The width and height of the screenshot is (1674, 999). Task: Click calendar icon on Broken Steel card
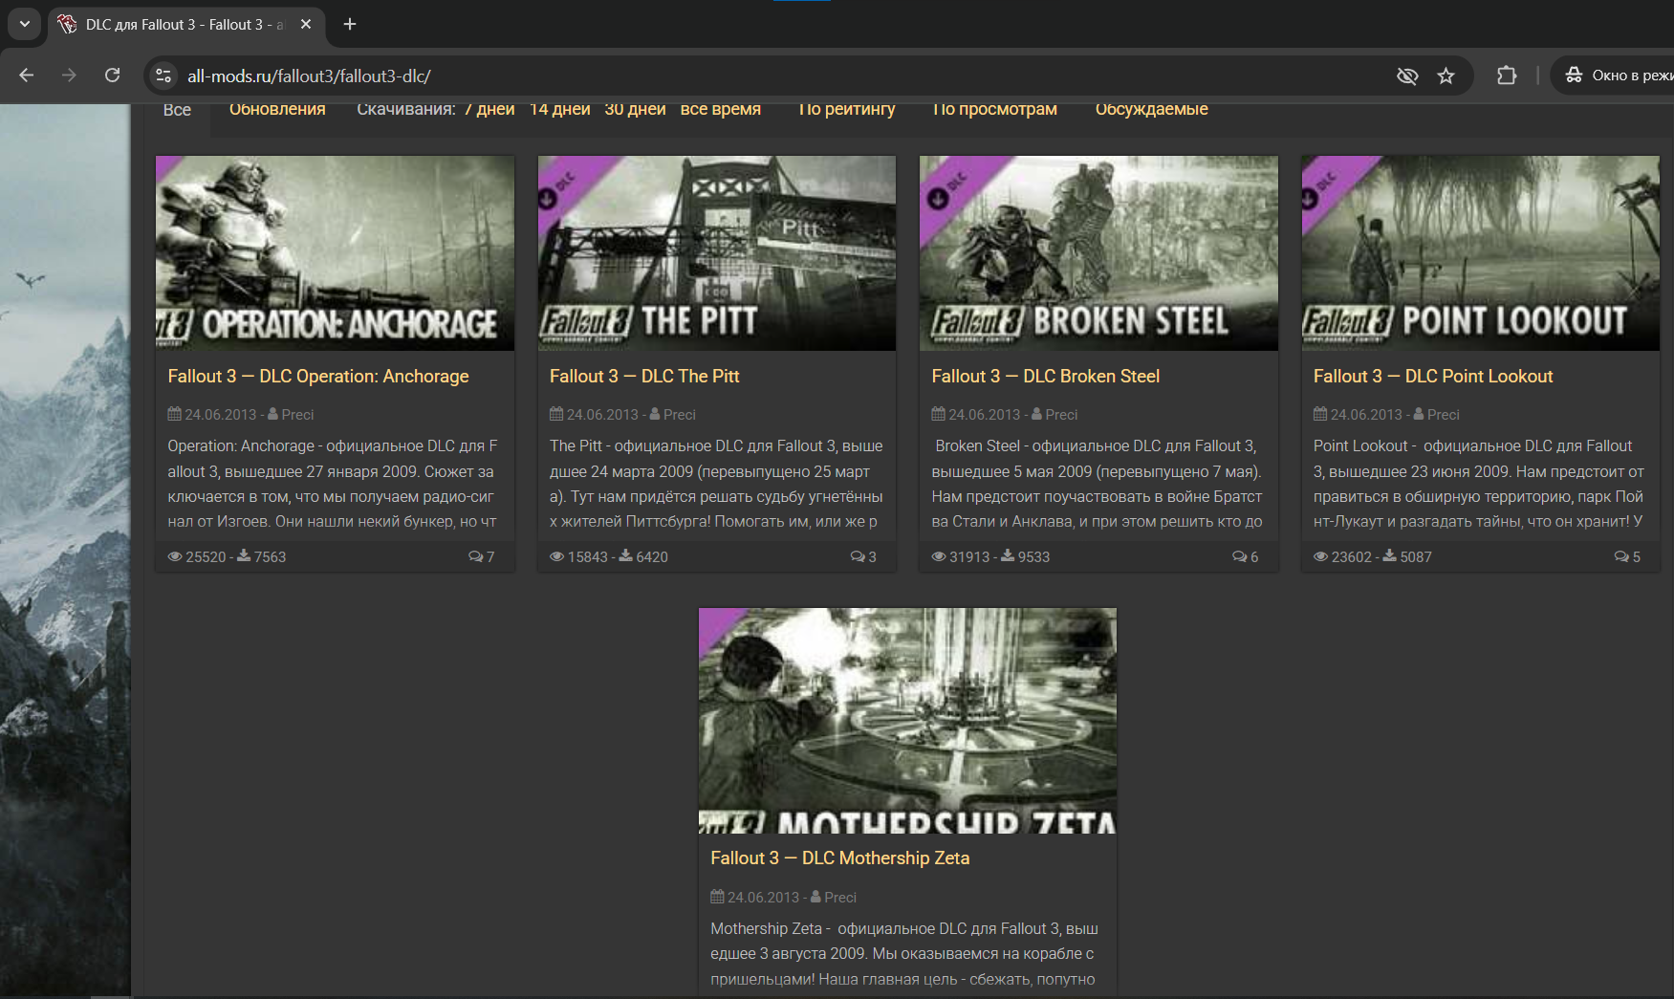(x=939, y=414)
